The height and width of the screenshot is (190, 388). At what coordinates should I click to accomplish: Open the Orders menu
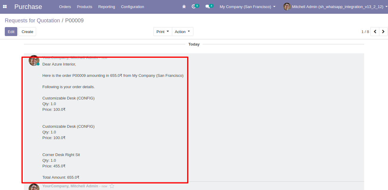(65, 7)
